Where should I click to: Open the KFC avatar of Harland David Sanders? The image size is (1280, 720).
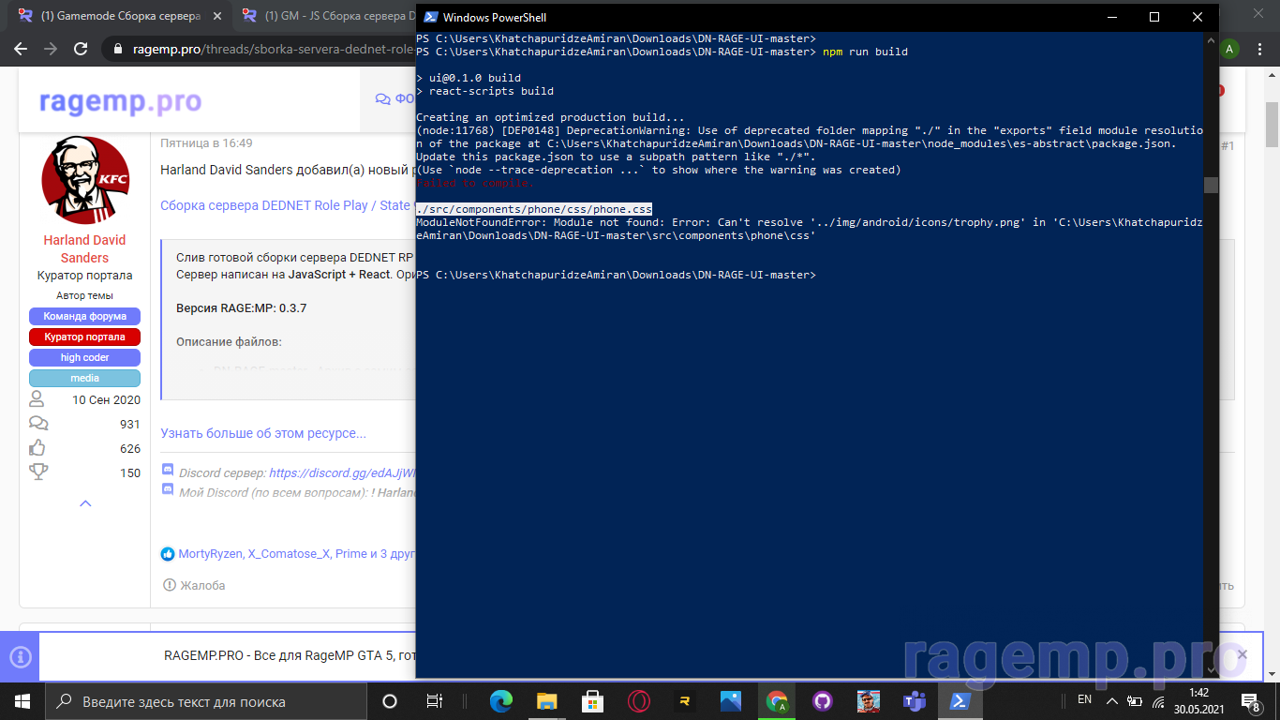84,180
